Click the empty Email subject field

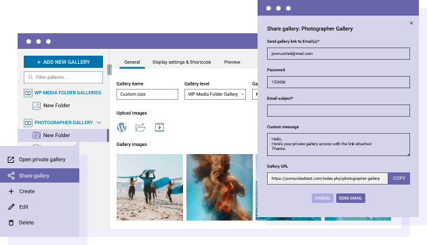click(338, 111)
